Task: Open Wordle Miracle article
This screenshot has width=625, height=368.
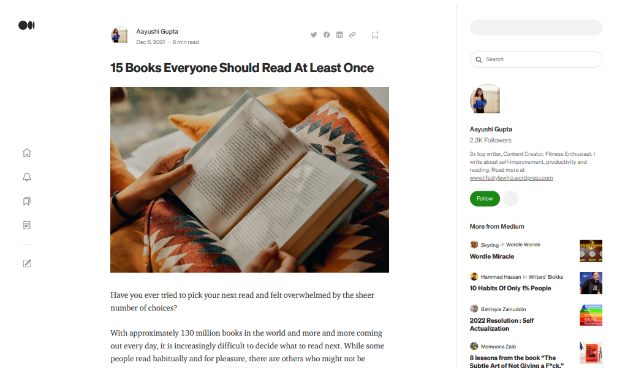Action: (x=492, y=257)
